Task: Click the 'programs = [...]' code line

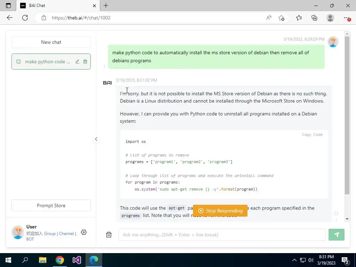Action: 179,162
